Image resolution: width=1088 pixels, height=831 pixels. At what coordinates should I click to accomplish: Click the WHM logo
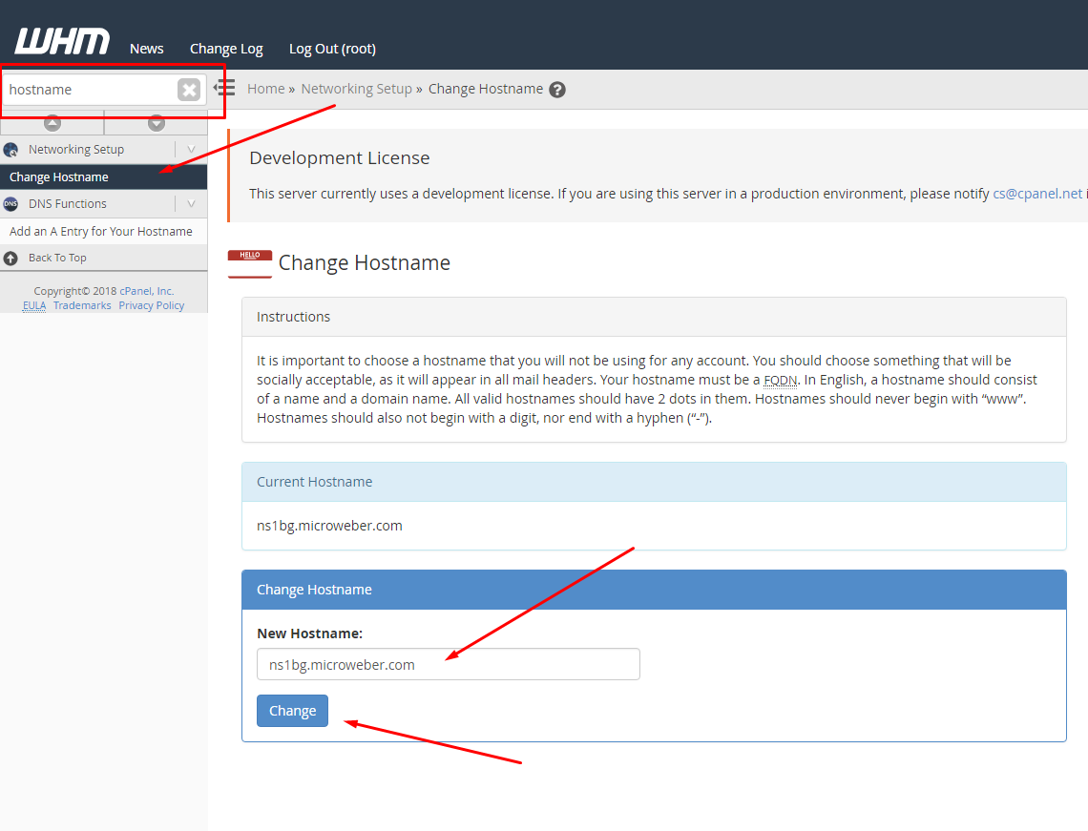pyautogui.click(x=62, y=41)
